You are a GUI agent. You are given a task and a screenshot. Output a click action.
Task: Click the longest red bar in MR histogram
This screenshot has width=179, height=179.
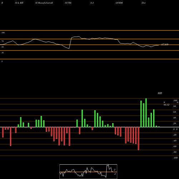tap(139, 139)
